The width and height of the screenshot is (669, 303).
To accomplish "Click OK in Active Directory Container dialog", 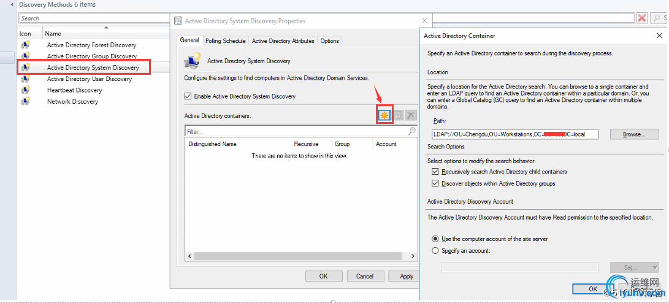I will [x=593, y=288].
